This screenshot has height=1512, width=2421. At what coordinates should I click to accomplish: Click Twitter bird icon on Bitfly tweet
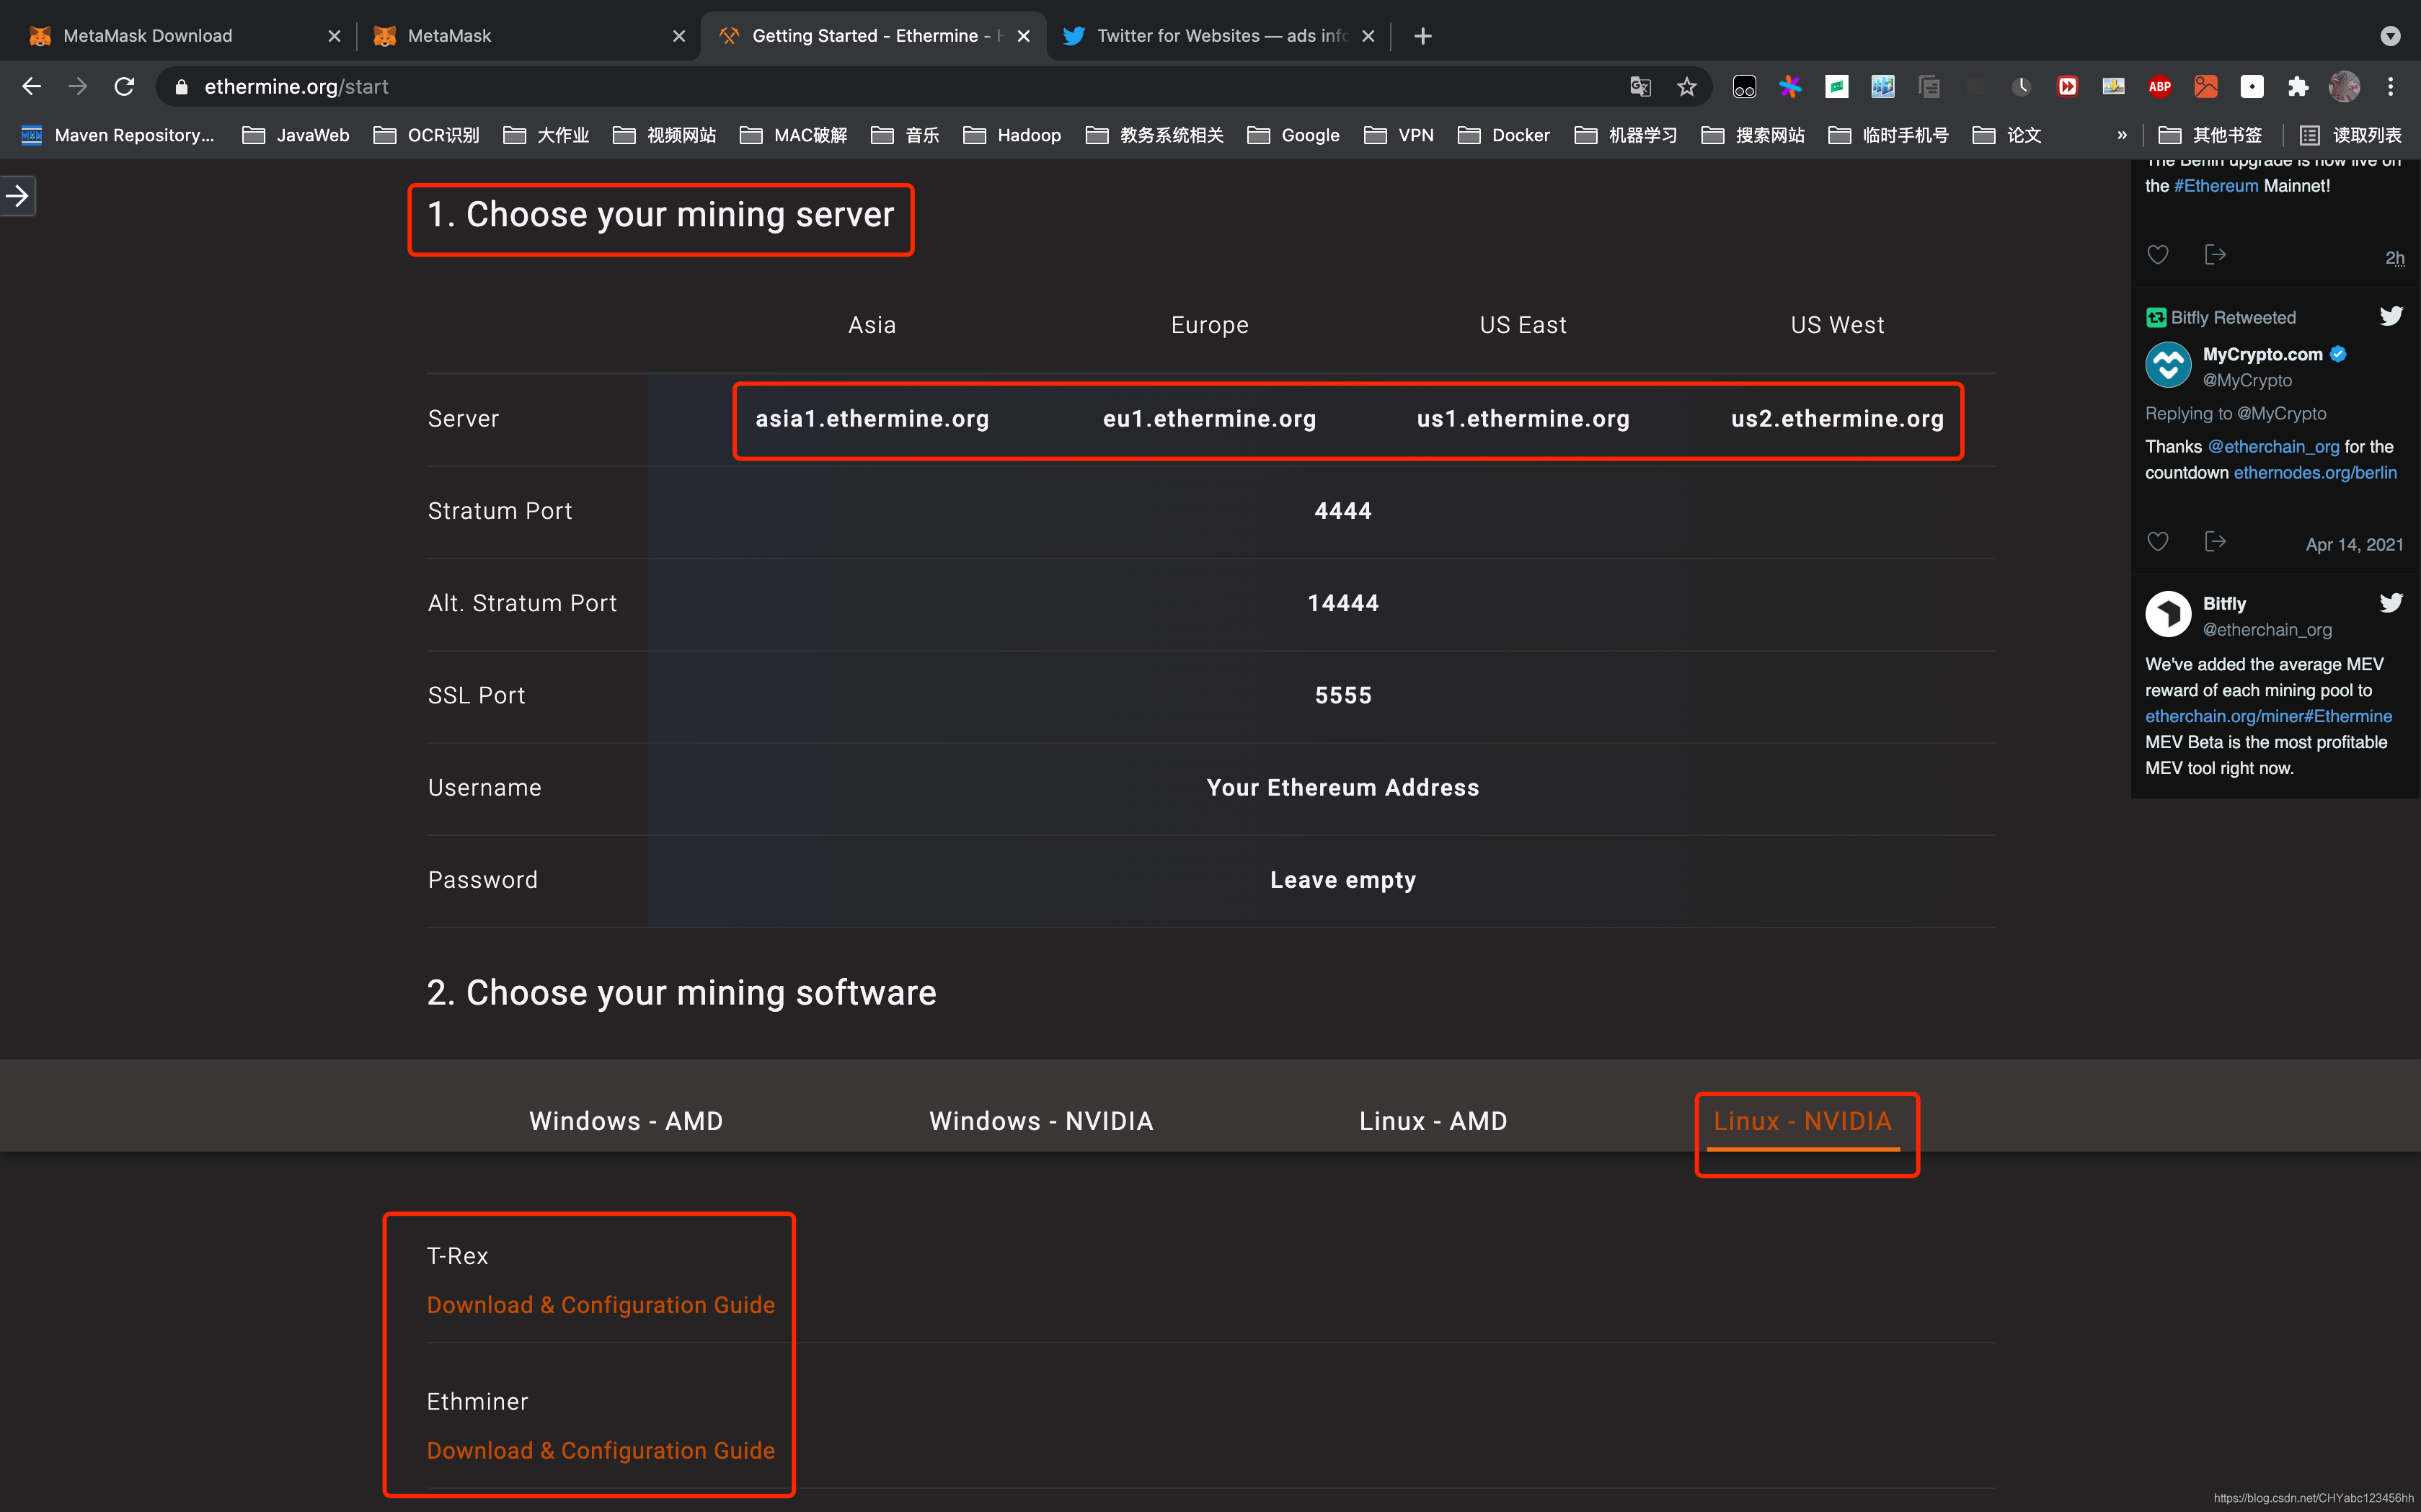[2391, 603]
